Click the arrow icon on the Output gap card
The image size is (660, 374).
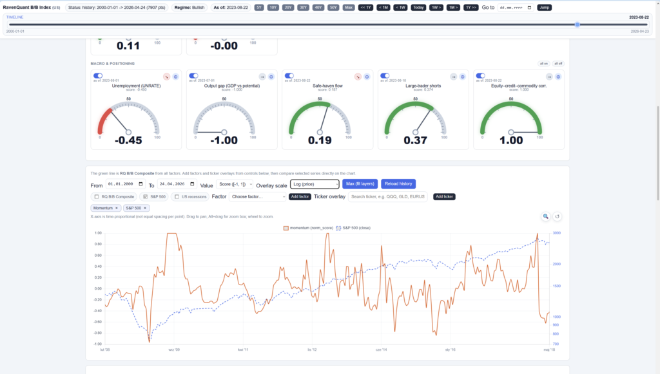262,77
